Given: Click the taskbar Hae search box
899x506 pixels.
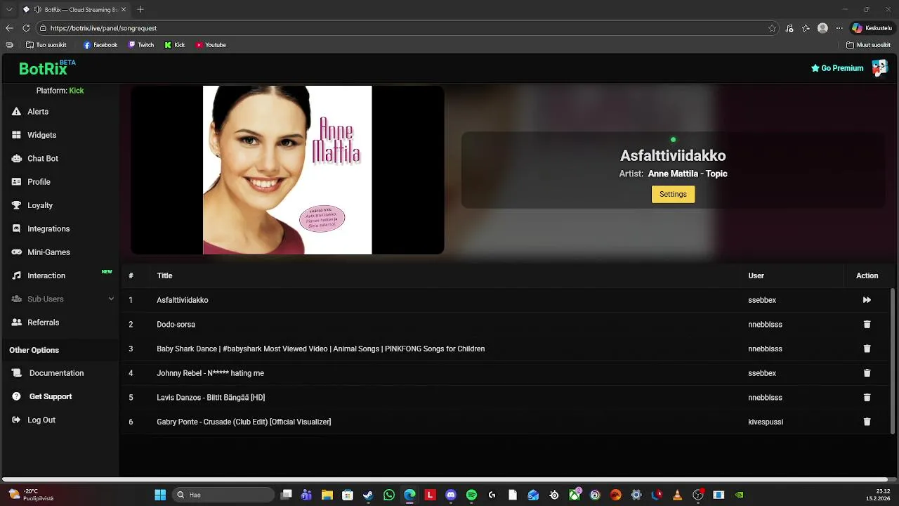Looking at the screenshot, I should point(223,495).
